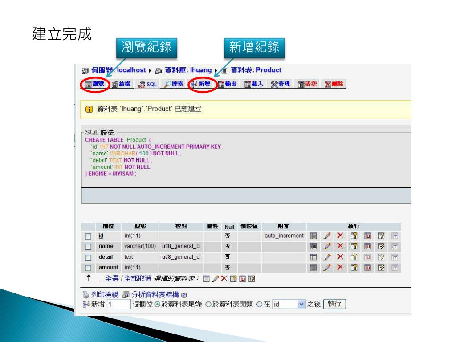Click the 全部取消 (Uncheck All) link
The height and width of the screenshot is (342, 456).
138,279
